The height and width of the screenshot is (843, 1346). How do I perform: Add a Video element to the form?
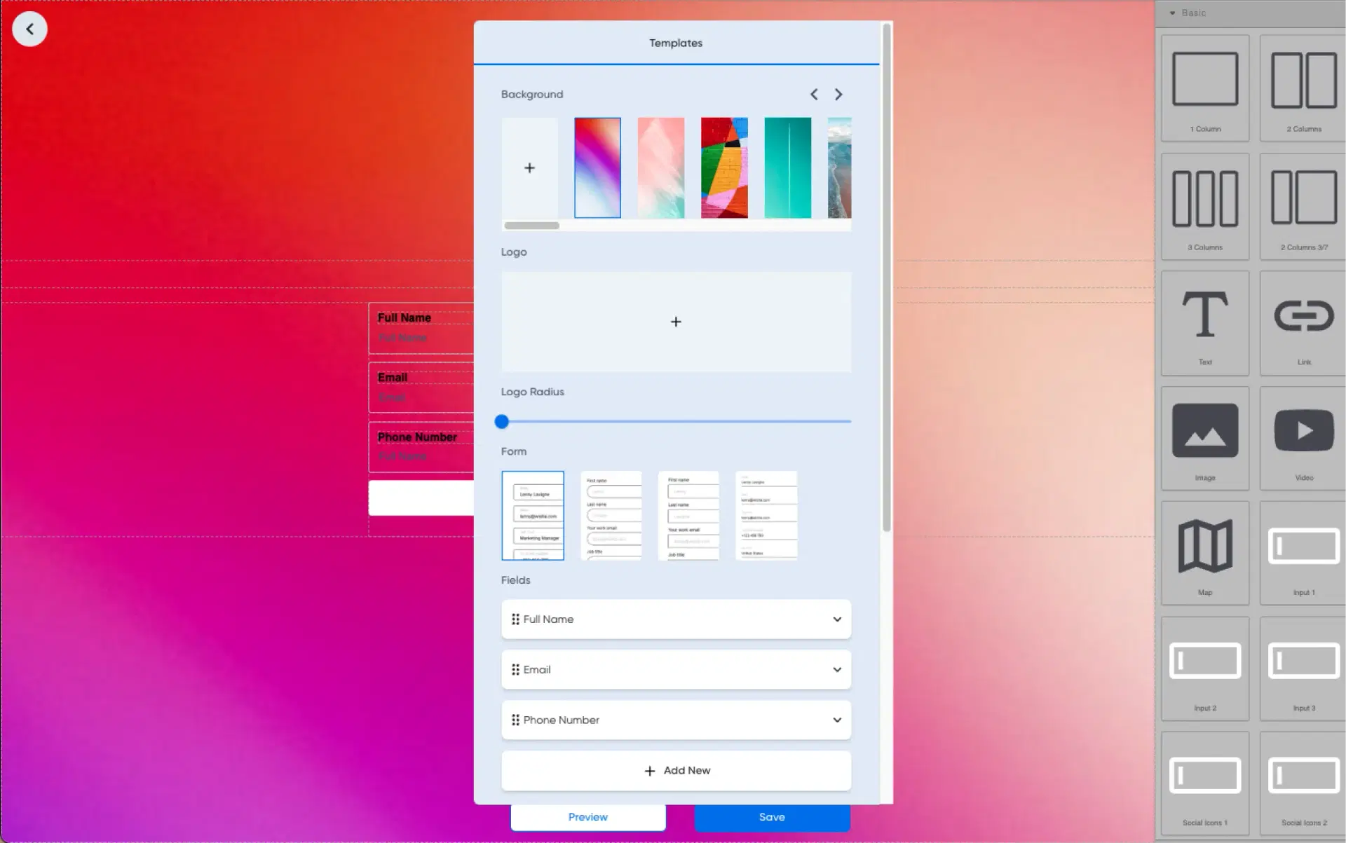pyautogui.click(x=1303, y=434)
